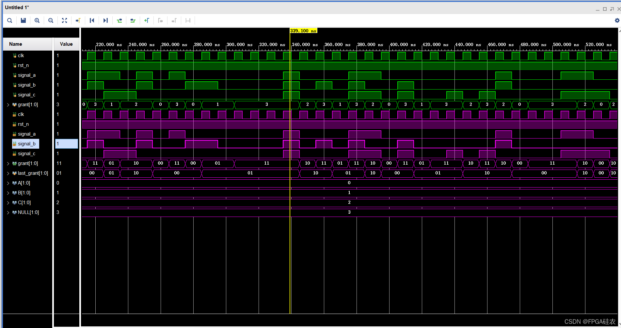Add a marker to the waveform
621x328 pixels.
[x=147, y=21]
